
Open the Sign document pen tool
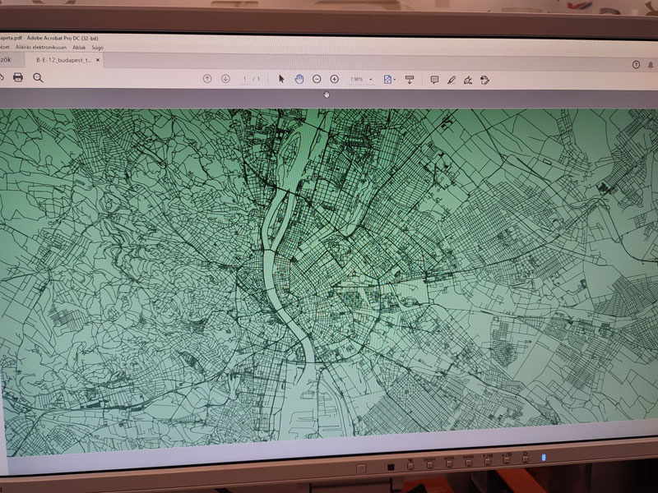tap(468, 80)
